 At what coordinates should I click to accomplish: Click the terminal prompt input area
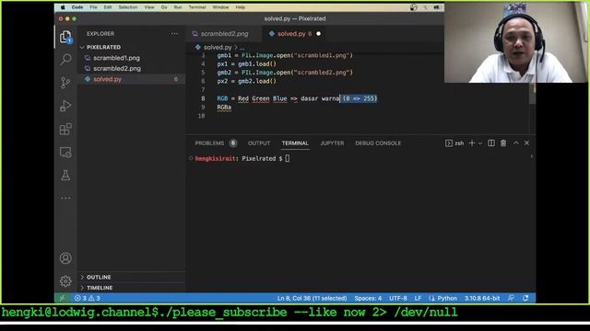[x=288, y=158]
